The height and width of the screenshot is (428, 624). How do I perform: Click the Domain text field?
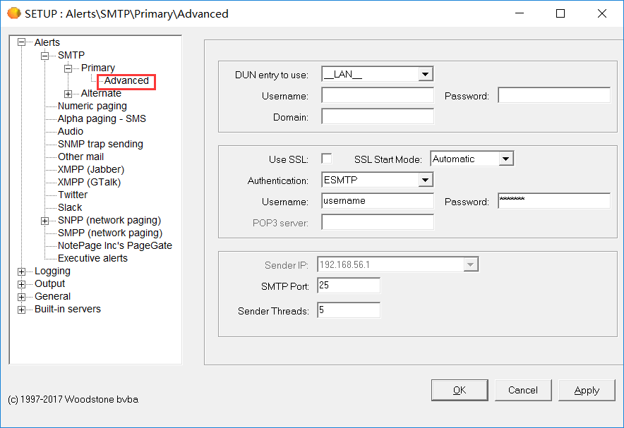coord(377,116)
